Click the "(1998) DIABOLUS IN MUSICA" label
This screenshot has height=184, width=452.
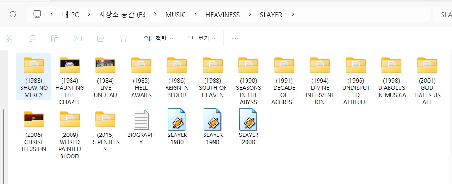(x=391, y=87)
